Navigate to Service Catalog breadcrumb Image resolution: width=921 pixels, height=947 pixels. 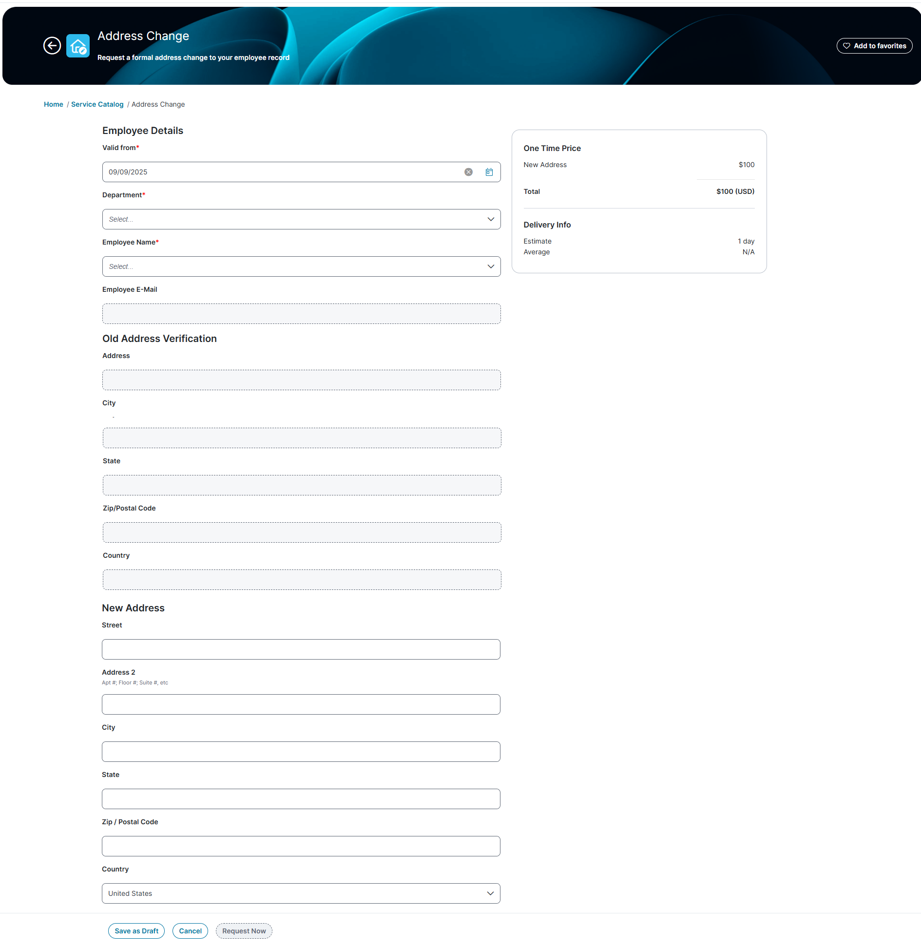[x=97, y=104]
